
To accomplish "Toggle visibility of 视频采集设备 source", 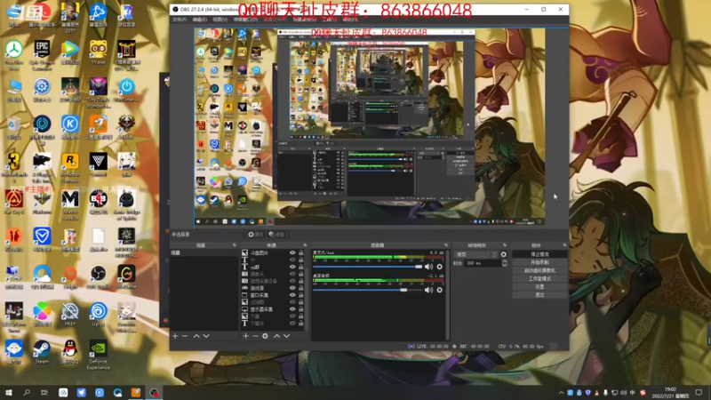I will [292, 281].
